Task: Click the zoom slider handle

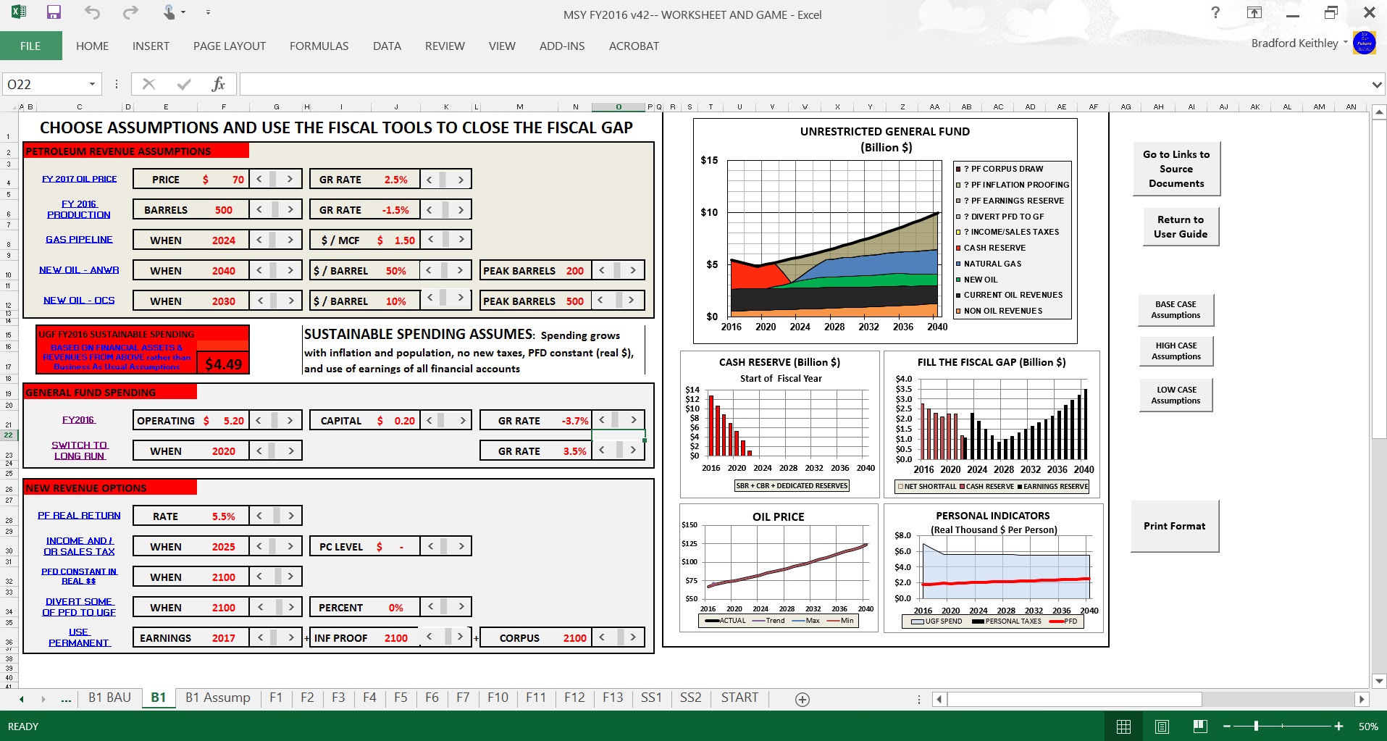Action: tap(1256, 727)
